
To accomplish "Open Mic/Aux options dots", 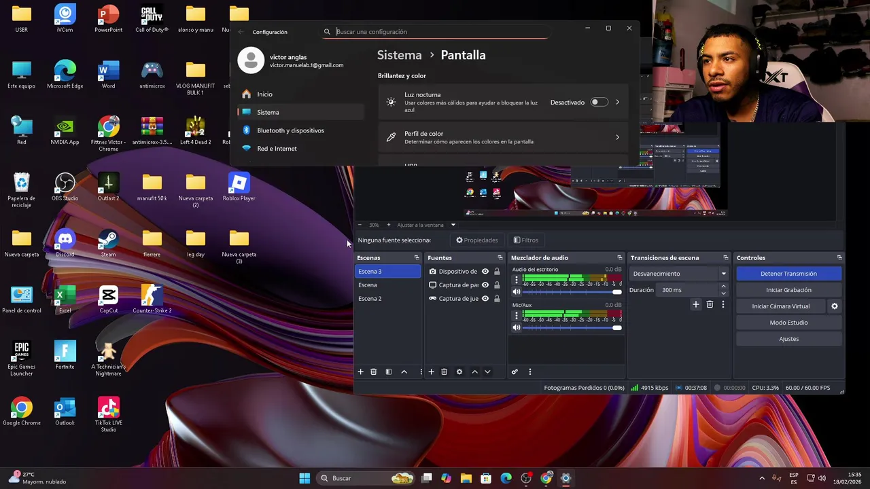I will [x=517, y=316].
